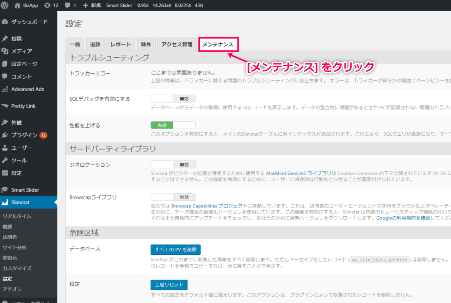This screenshot has width=451, height=303.
Task: Open the ダッシュボード dashboard icon in sidebar
Action: pyautogui.click(x=5, y=22)
